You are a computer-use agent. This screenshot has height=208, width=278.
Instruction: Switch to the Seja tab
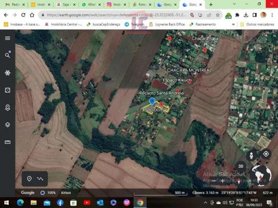66,5
